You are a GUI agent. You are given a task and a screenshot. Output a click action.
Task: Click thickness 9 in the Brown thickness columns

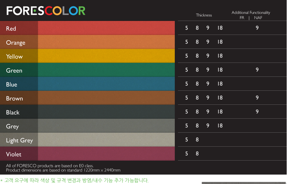[208, 98]
